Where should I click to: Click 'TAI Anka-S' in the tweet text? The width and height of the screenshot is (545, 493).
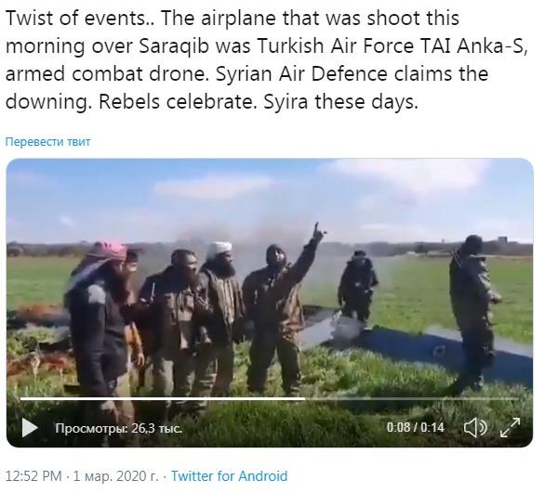(x=472, y=46)
